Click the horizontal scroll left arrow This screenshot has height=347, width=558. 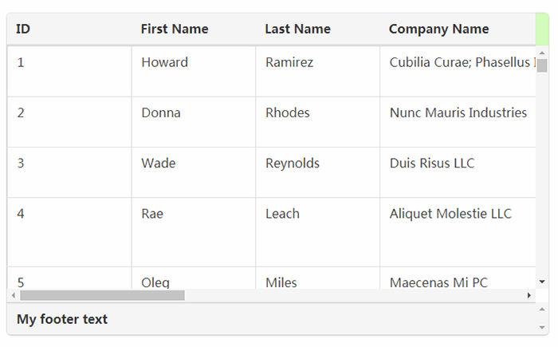tap(13, 295)
